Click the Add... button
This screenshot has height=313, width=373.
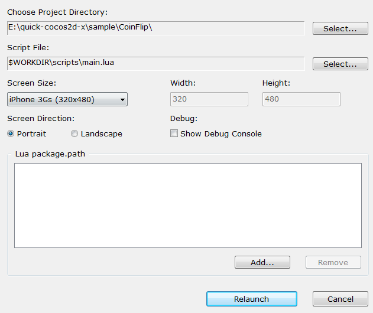pyautogui.click(x=262, y=262)
